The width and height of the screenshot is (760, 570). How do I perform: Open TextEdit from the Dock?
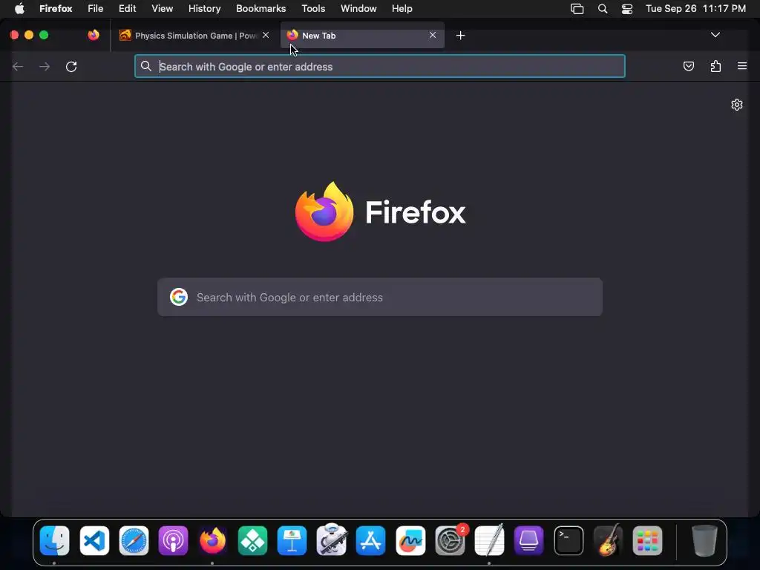pos(490,540)
